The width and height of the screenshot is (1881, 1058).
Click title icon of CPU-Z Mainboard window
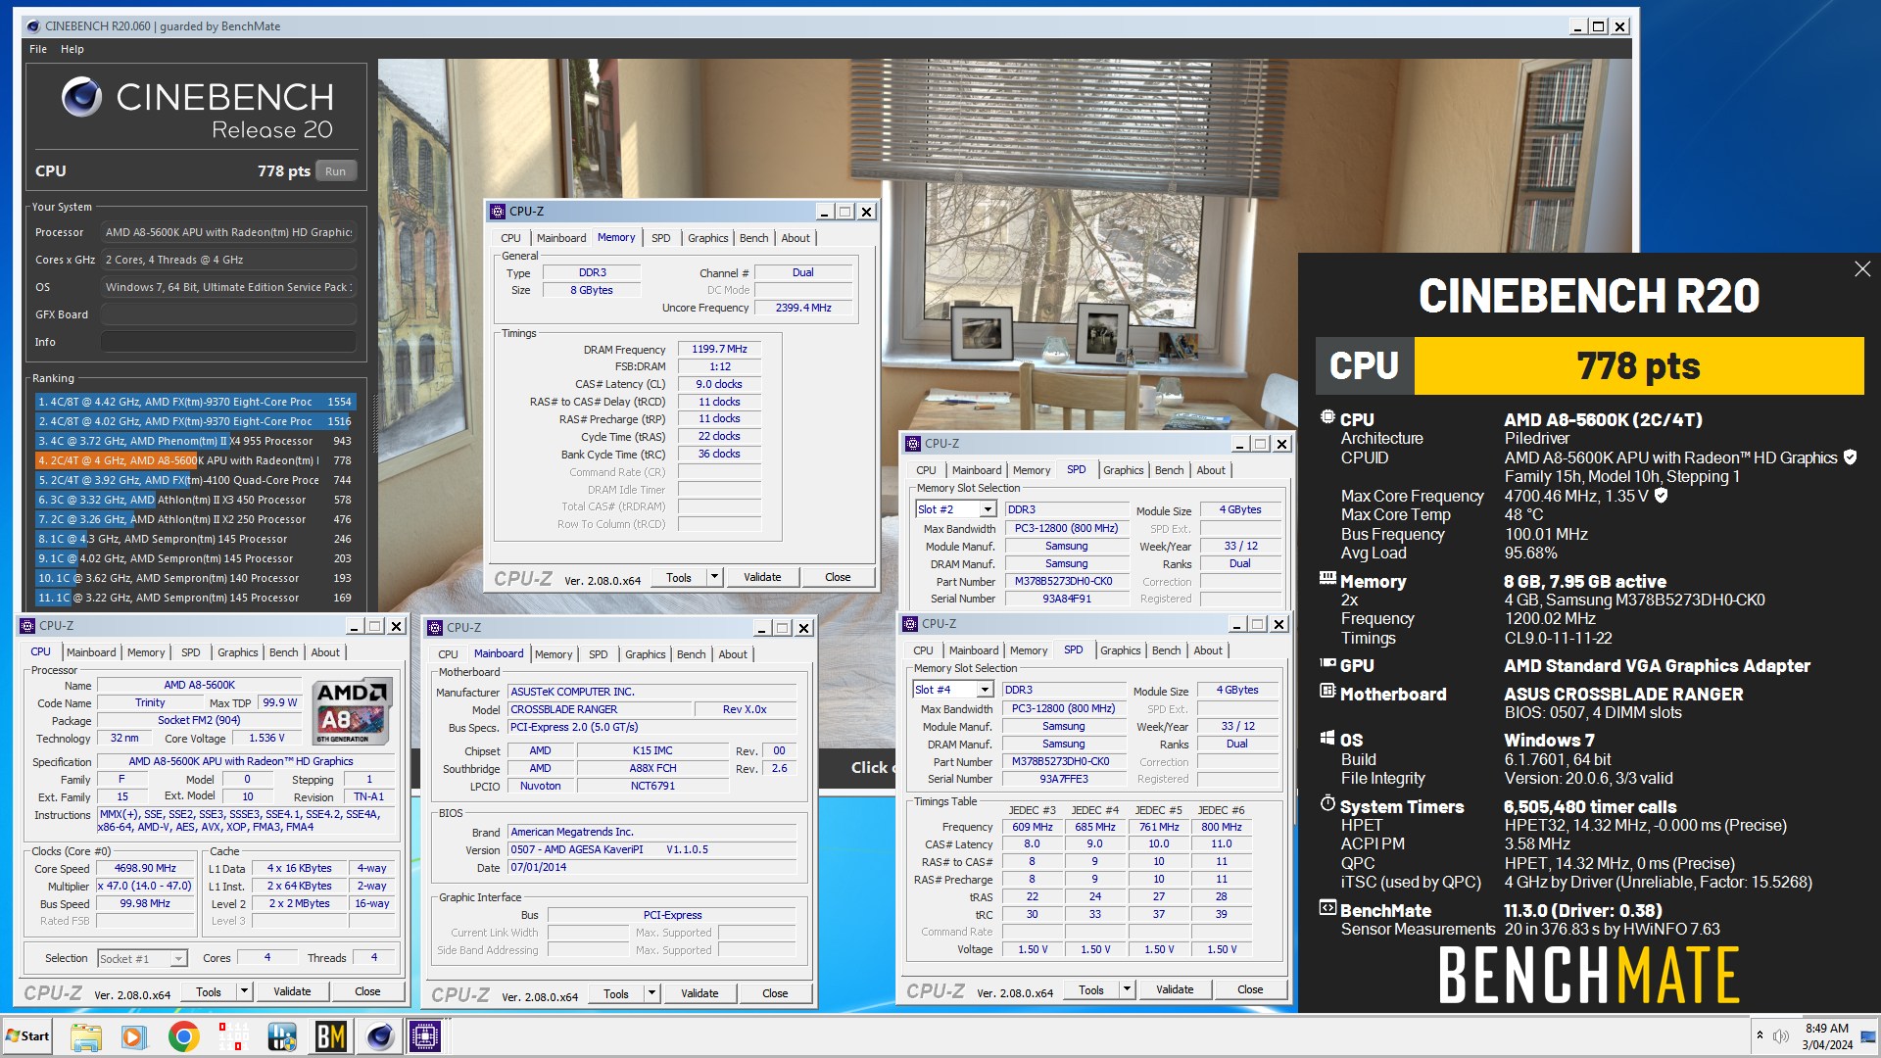click(435, 628)
